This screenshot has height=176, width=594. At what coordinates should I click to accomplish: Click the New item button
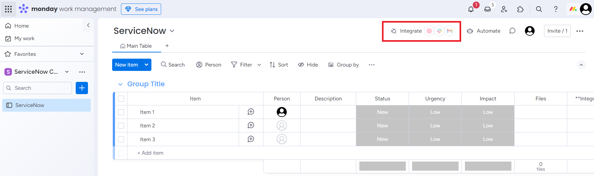127,65
